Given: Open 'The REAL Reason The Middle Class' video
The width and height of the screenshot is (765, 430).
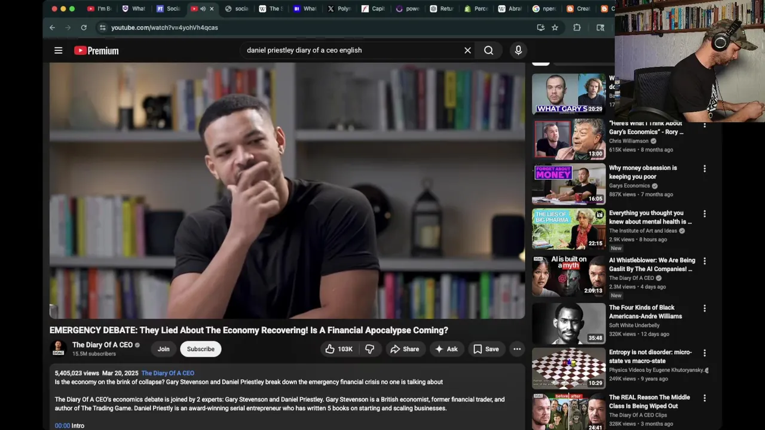Looking at the screenshot, I should [x=649, y=401].
